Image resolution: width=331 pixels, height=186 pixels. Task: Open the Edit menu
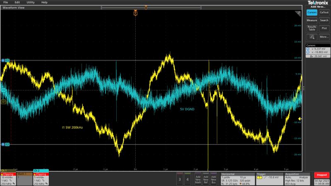coord(17,2)
